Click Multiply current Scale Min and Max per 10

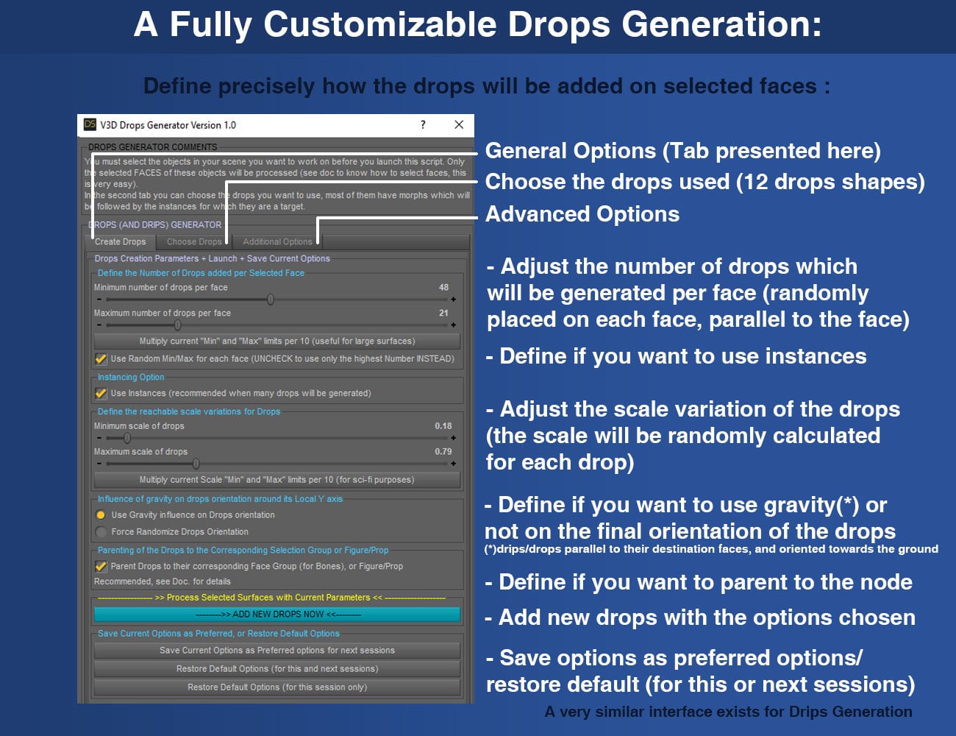277,479
